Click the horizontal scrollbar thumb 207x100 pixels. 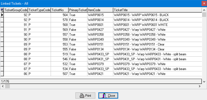pos(7,86)
